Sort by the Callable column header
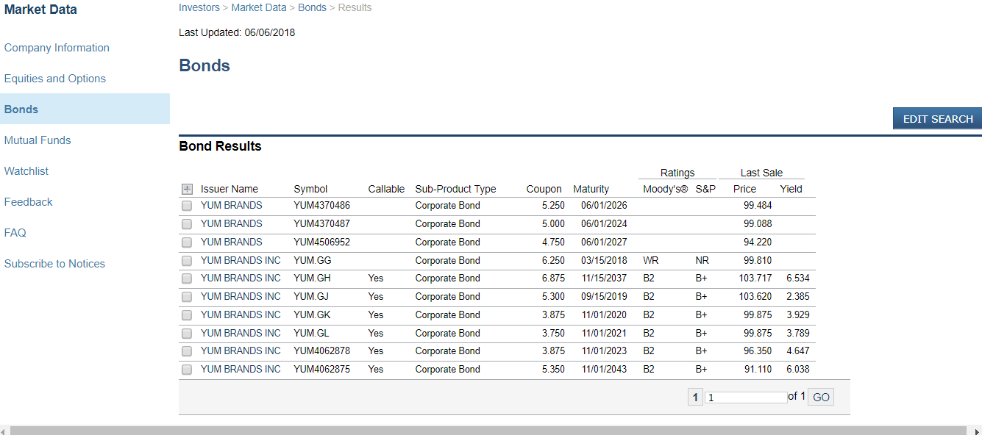 coord(386,189)
